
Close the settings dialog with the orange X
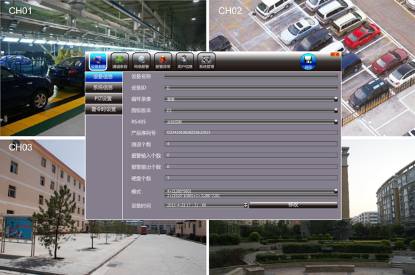pos(335,54)
